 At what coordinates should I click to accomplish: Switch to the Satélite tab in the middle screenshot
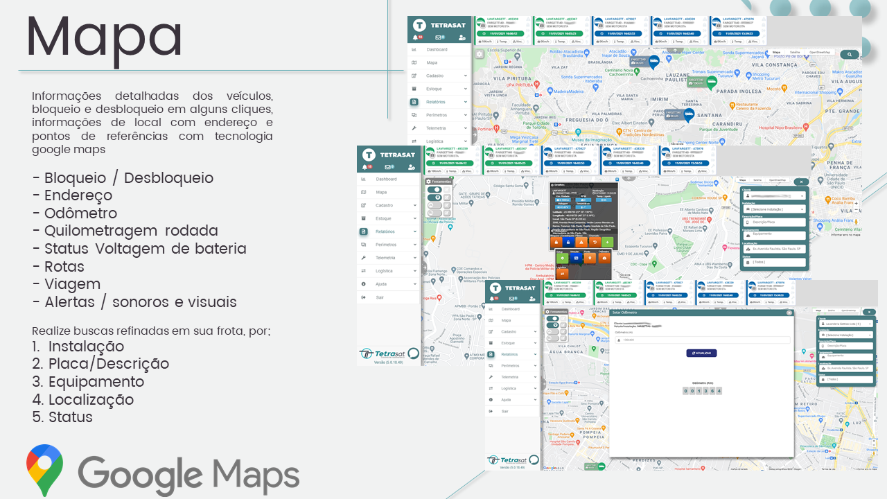(757, 180)
